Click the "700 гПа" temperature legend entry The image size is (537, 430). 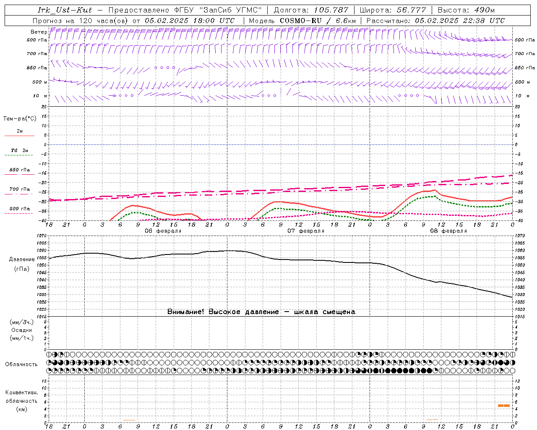(20, 189)
